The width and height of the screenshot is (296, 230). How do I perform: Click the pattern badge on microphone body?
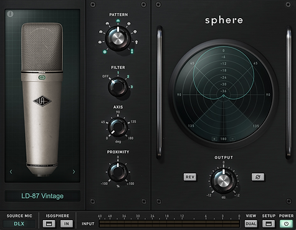[42, 77]
